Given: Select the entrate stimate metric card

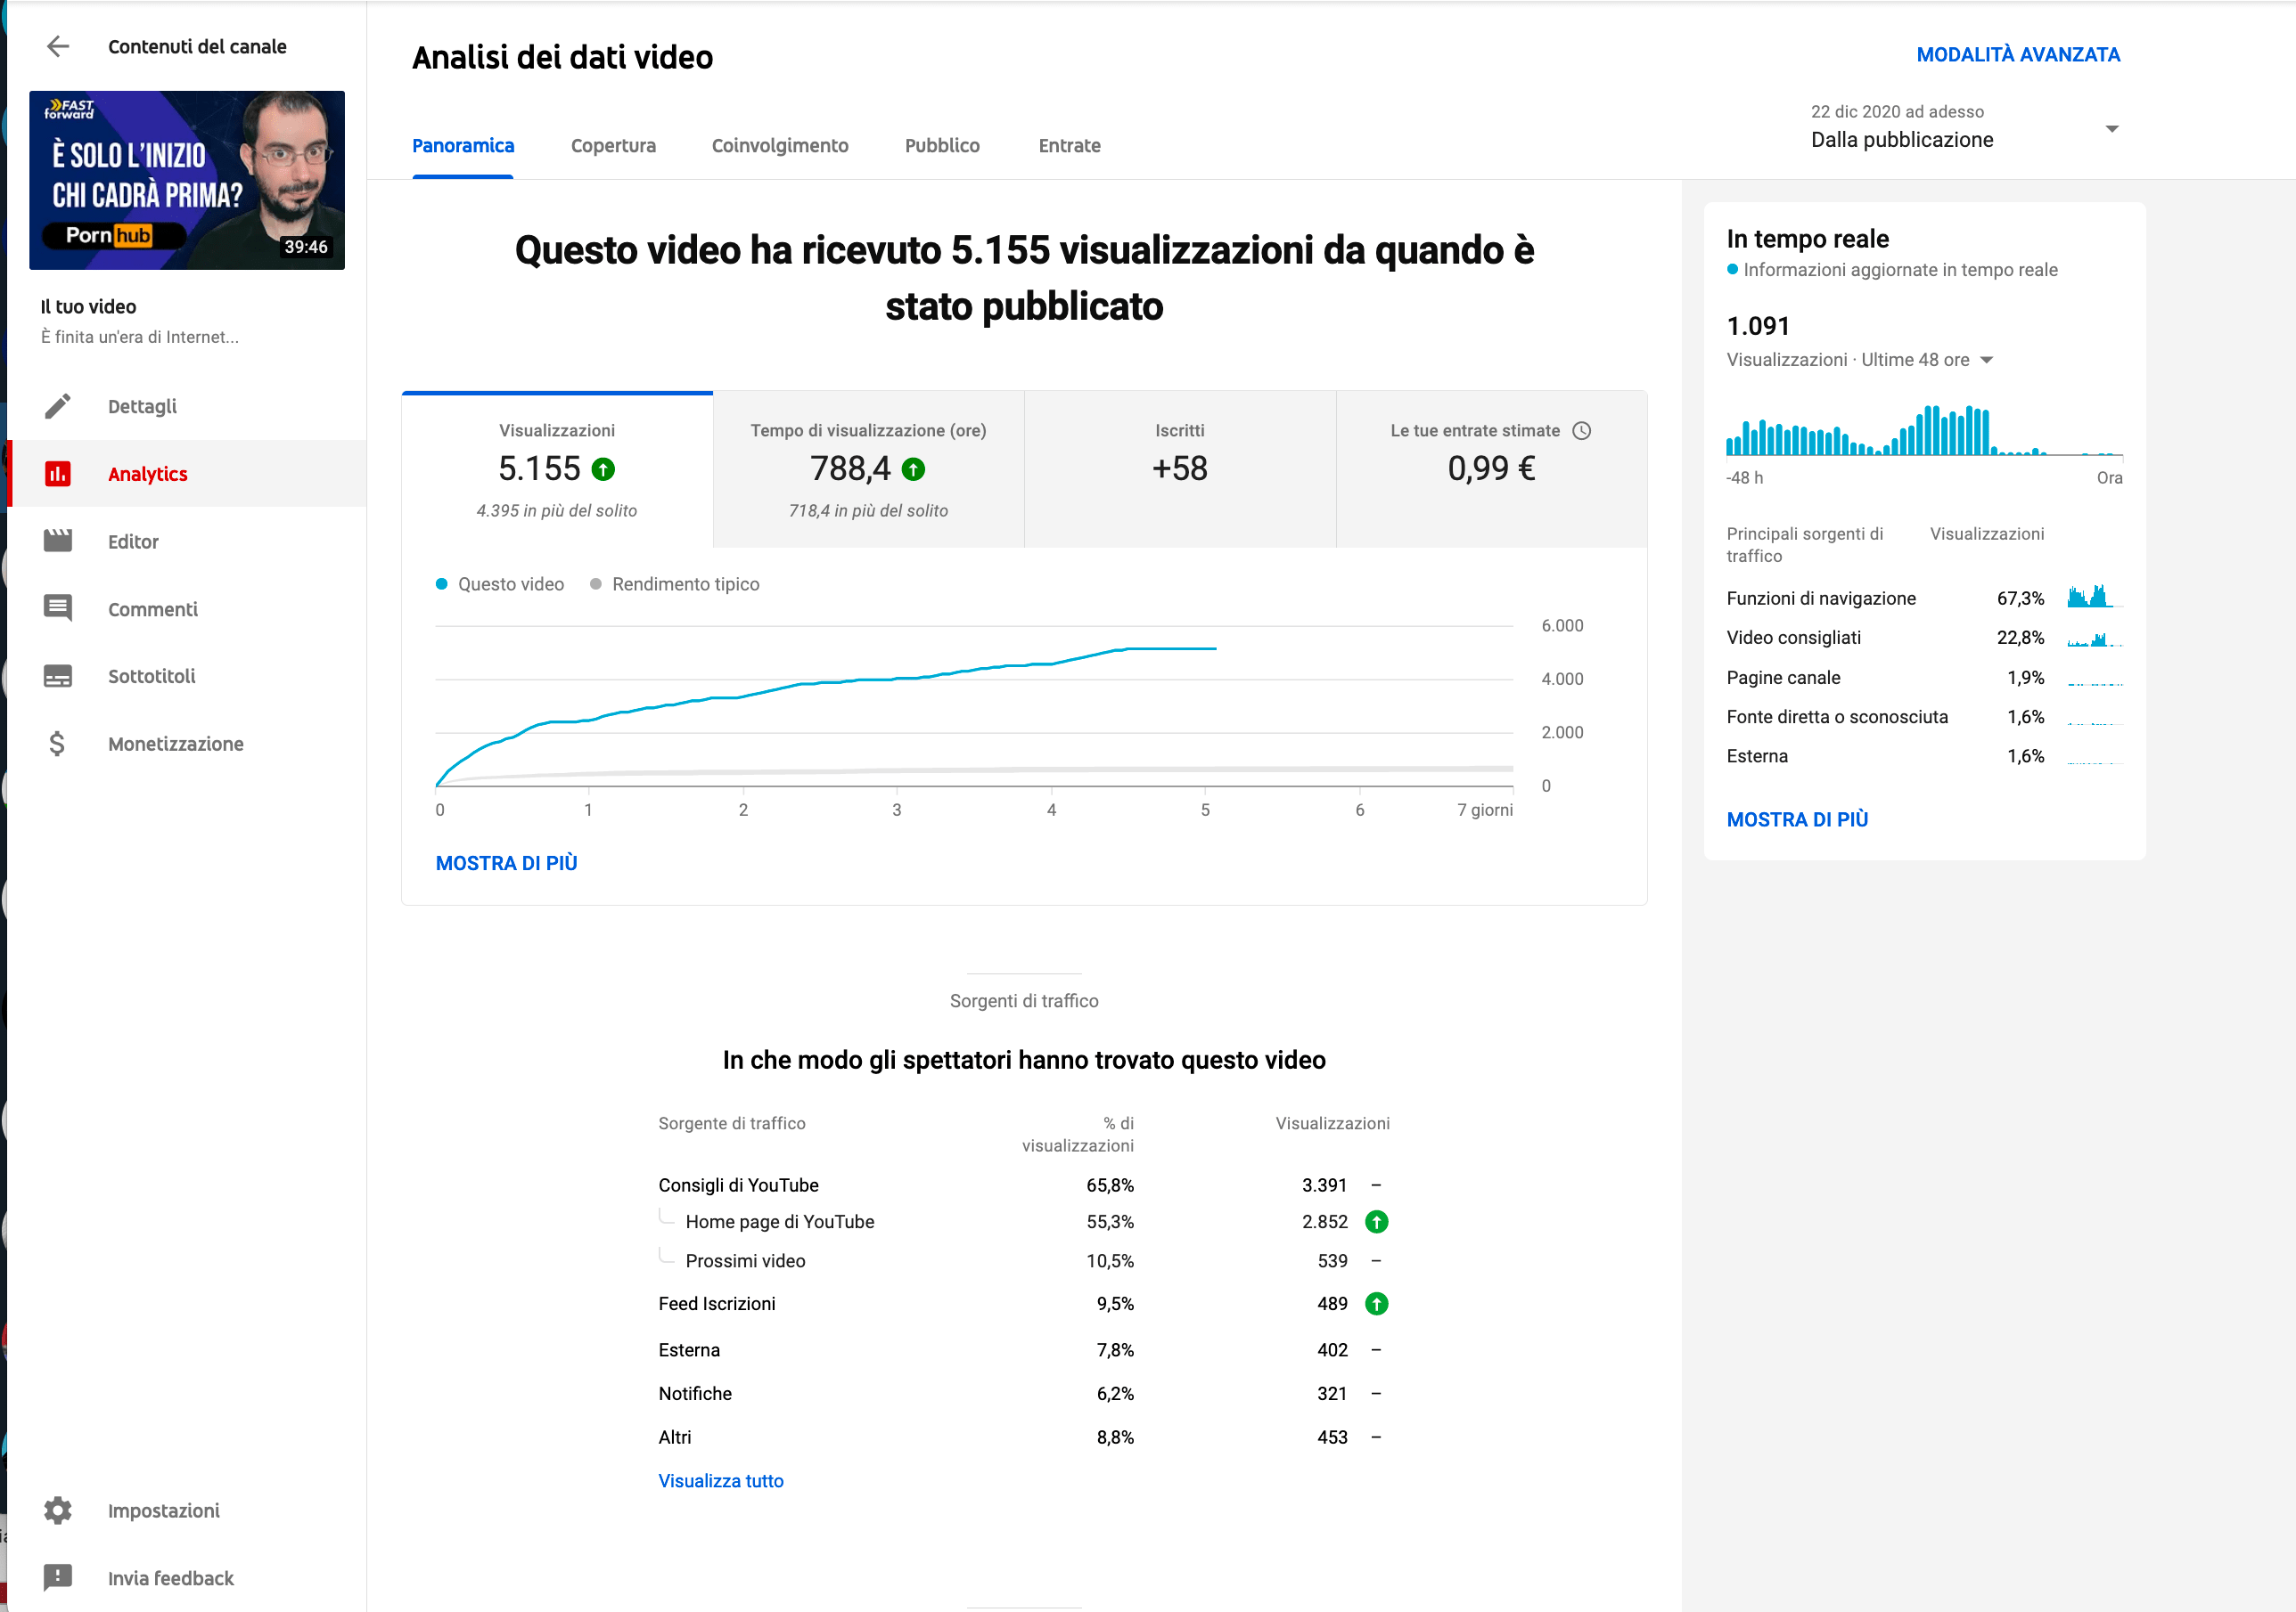Looking at the screenshot, I should 1491,469.
